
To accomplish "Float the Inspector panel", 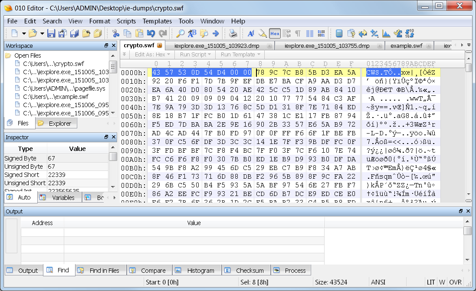I will pyautogui.click(x=106, y=137).
